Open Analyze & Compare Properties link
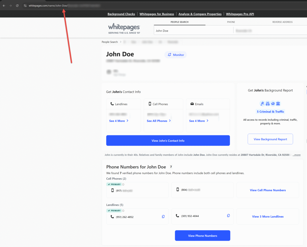 coord(200,14)
